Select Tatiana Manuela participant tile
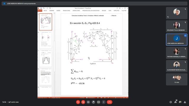 pos(177,53)
